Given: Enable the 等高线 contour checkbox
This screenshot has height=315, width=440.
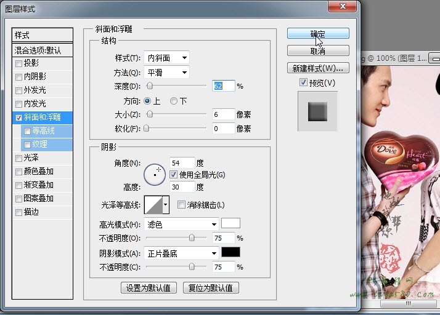Looking at the screenshot, I should pos(27,131).
